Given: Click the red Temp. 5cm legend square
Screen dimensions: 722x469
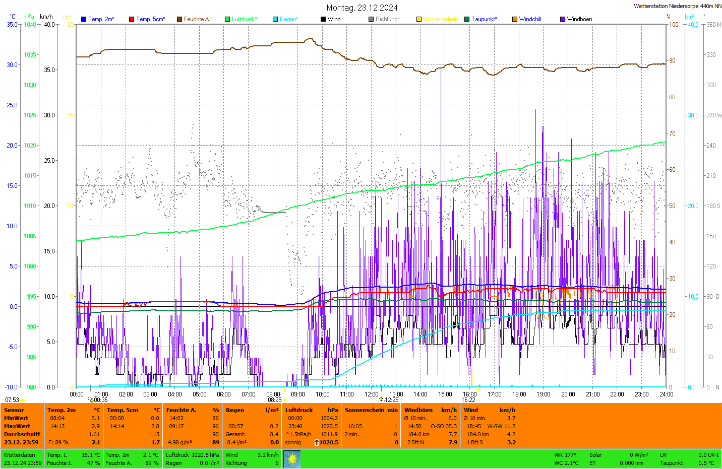Looking at the screenshot, I should [132, 19].
